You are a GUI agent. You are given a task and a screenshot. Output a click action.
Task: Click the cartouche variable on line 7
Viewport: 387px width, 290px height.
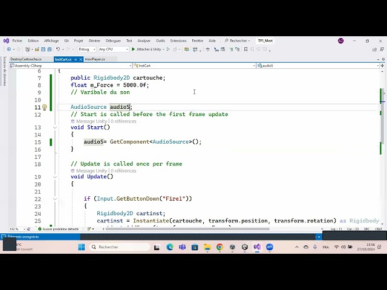click(x=148, y=78)
